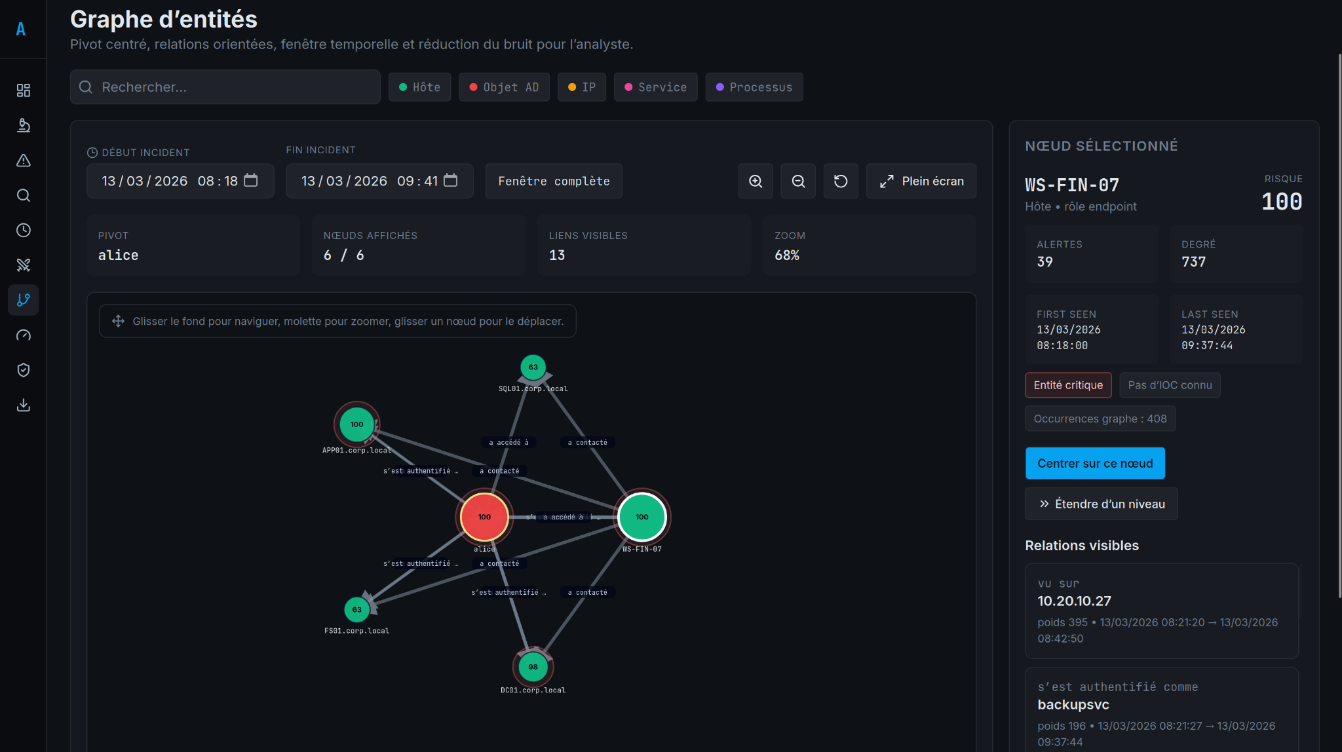The image size is (1342, 752).
Task: Open calendar picker for Début incident
Action: (x=251, y=180)
